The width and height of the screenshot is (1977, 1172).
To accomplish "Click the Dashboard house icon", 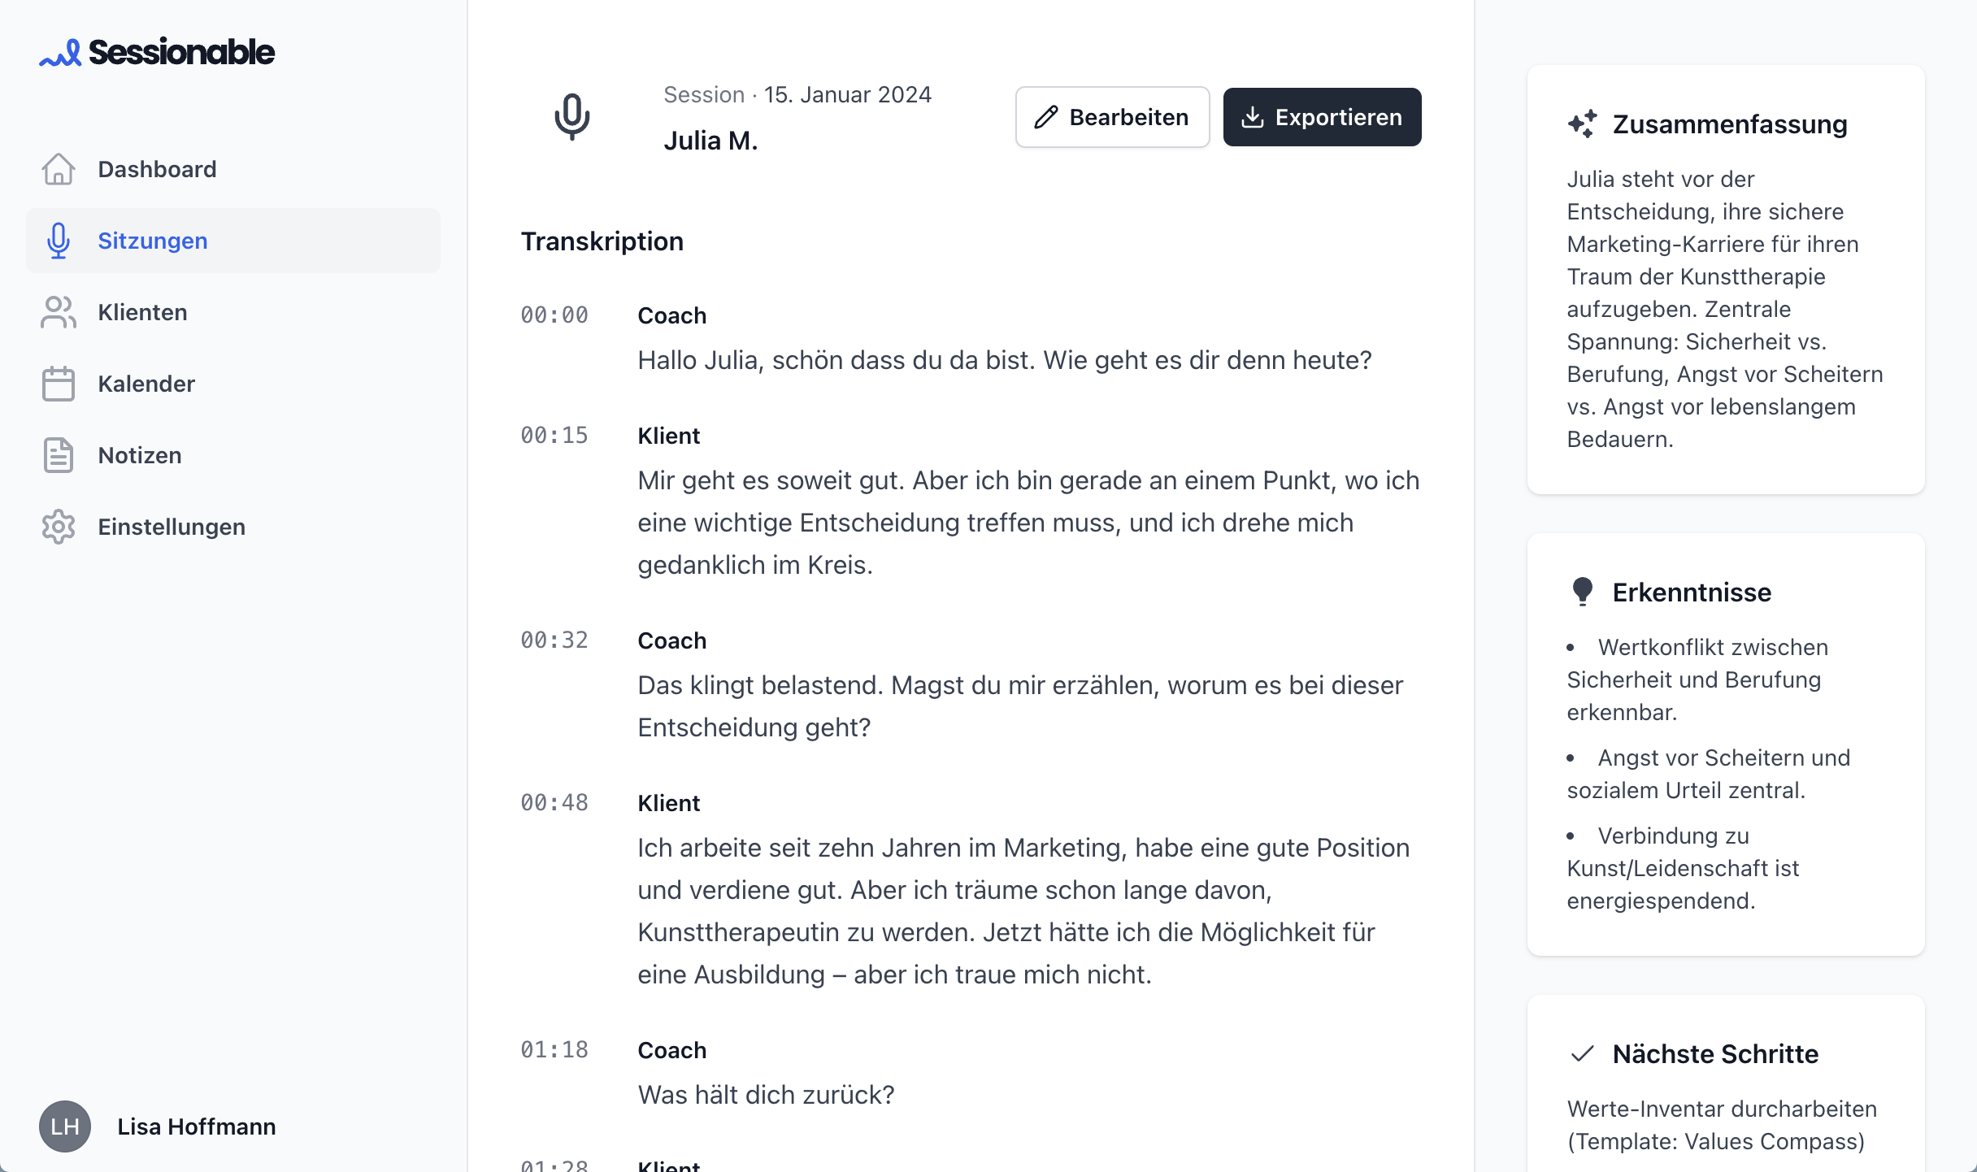I will 59,169.
